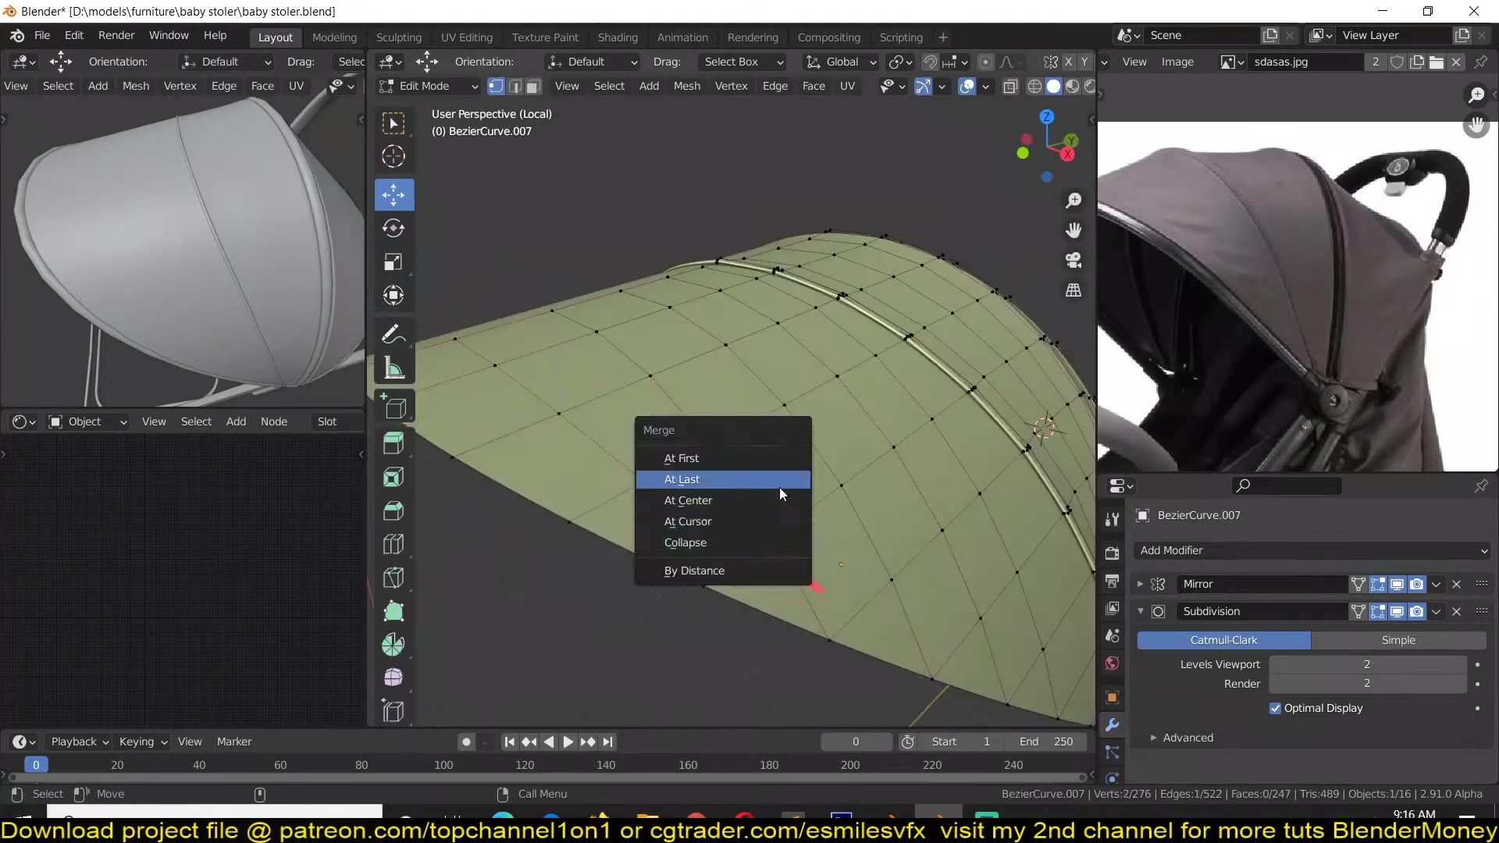Select the Move tool in toolbar
Viewport: 1499px width, 843px height.
[393, 194]
